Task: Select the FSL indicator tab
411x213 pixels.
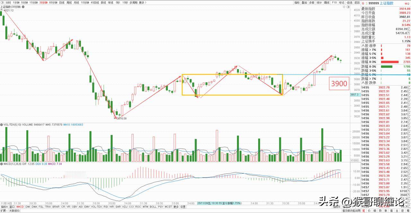Action: point(41,207)
